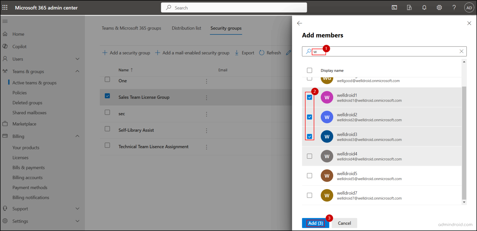Switch to the Distribution list tab

[186, 28]
